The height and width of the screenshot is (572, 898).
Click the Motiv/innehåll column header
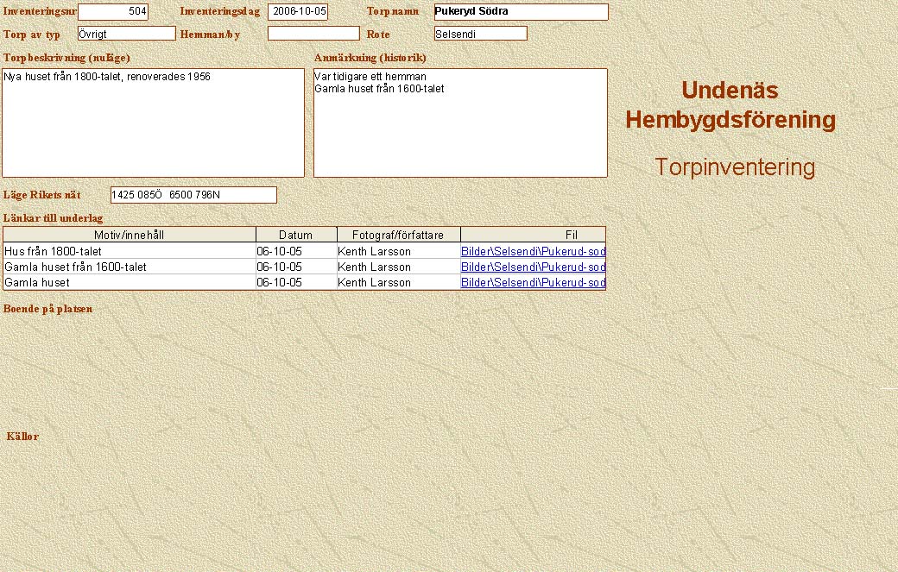pyautogui.click(x=130, y=235)
